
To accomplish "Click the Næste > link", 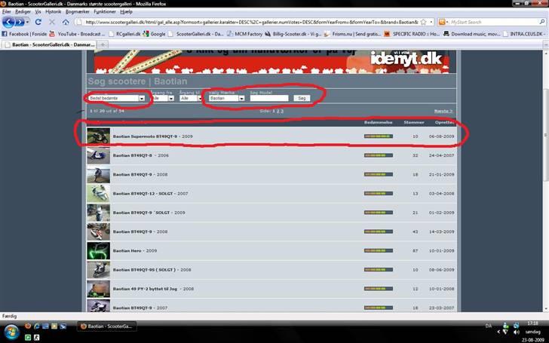I will (443, 111).
